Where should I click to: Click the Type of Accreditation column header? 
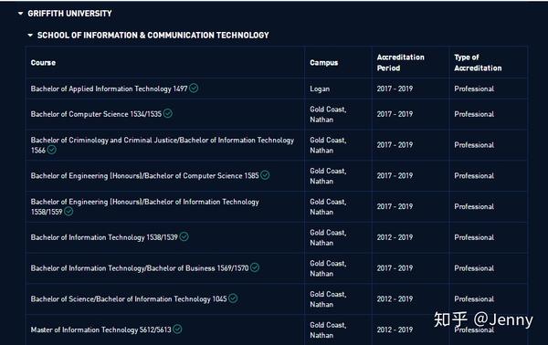click(478, 62)
